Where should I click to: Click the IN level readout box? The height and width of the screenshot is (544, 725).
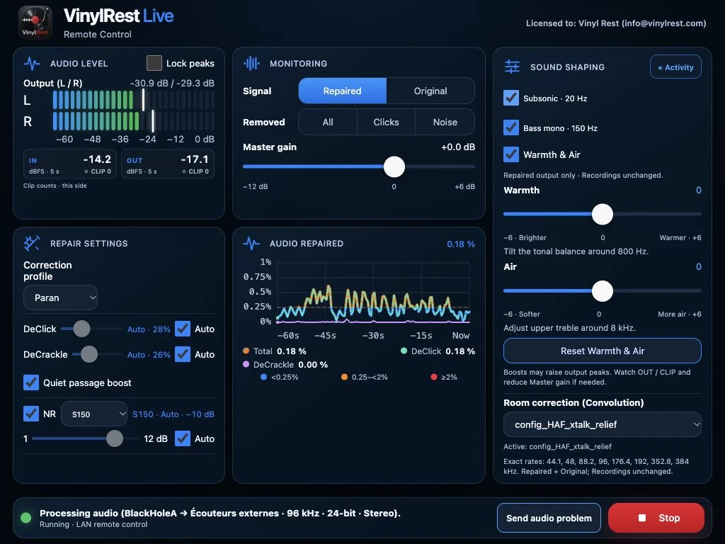[x=70, y=164]
